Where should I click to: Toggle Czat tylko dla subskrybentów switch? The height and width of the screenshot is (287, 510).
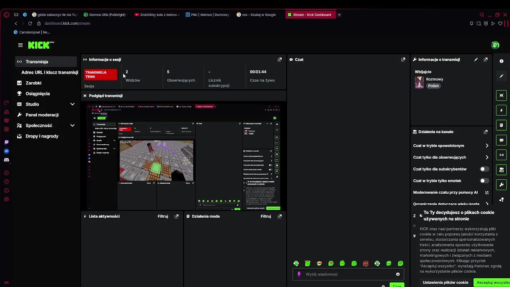[484, 169]
